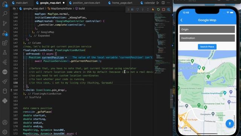Open widget inspector from debug toolbar
This screenshot has width=241, height=136.
tap(169, 9)
